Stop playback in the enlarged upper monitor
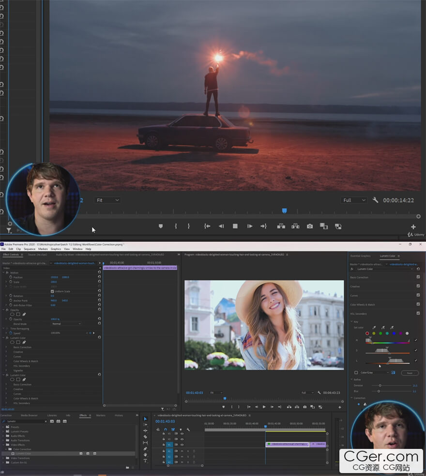Viewport: 426px width, 476px height. [235, 226]
